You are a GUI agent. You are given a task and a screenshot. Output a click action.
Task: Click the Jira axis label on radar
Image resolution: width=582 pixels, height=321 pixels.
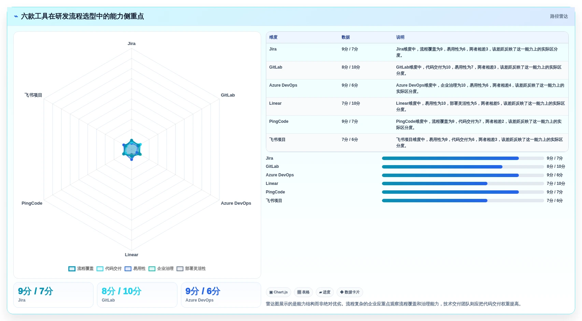(131, 44)
